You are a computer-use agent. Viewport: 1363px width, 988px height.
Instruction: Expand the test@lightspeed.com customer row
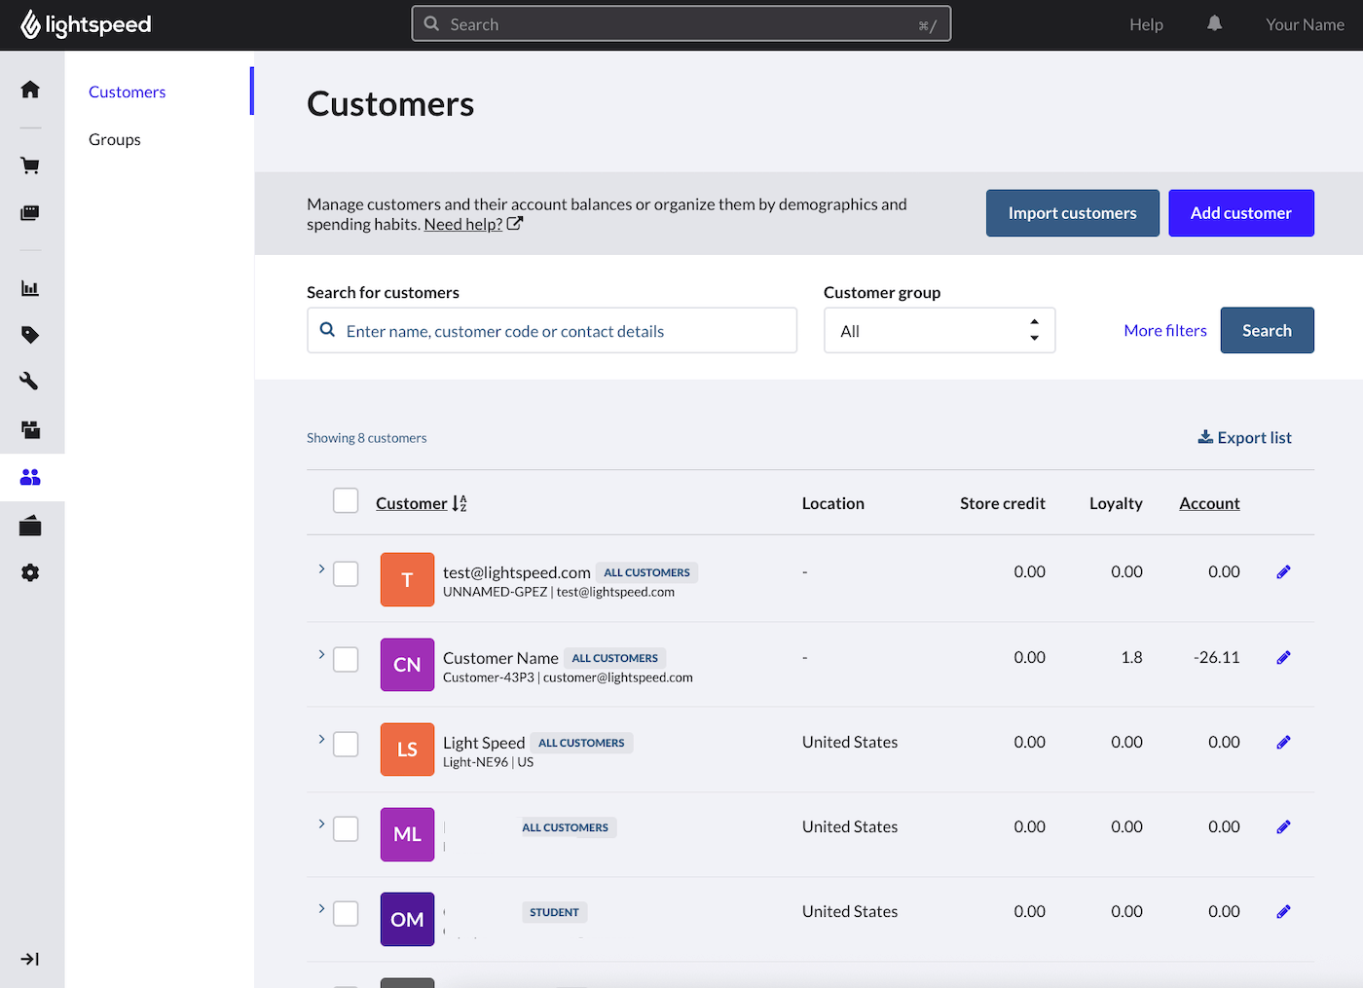(321, 567)
